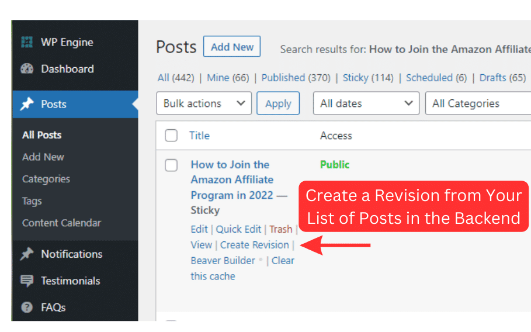Sort by the Title column header

click(x=199, y=136)
